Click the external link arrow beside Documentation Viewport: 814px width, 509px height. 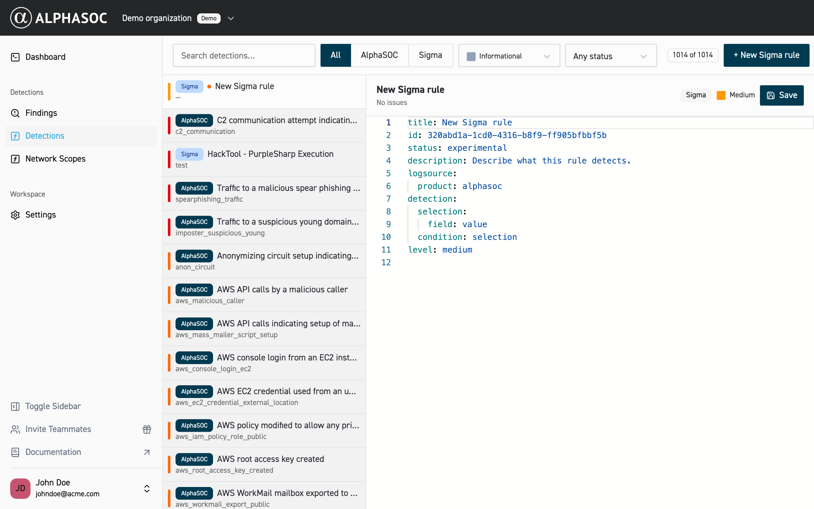click(147, 452)
